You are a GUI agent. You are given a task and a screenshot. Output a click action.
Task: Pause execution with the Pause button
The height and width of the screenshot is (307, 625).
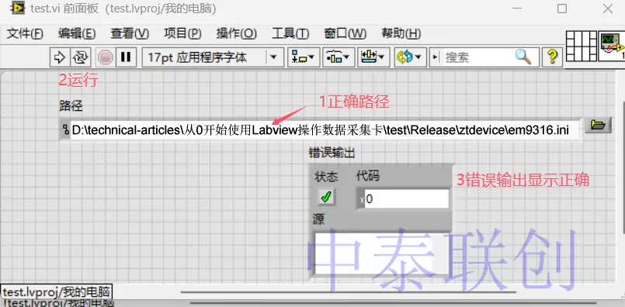click(x=126, y=57)
